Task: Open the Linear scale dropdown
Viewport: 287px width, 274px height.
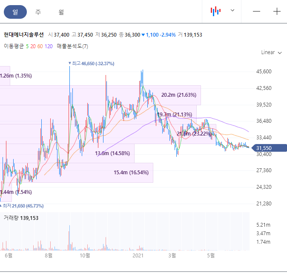Action: (x=271, y=52)
